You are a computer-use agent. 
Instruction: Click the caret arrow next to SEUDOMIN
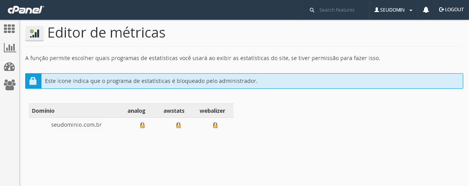point(411,10)
